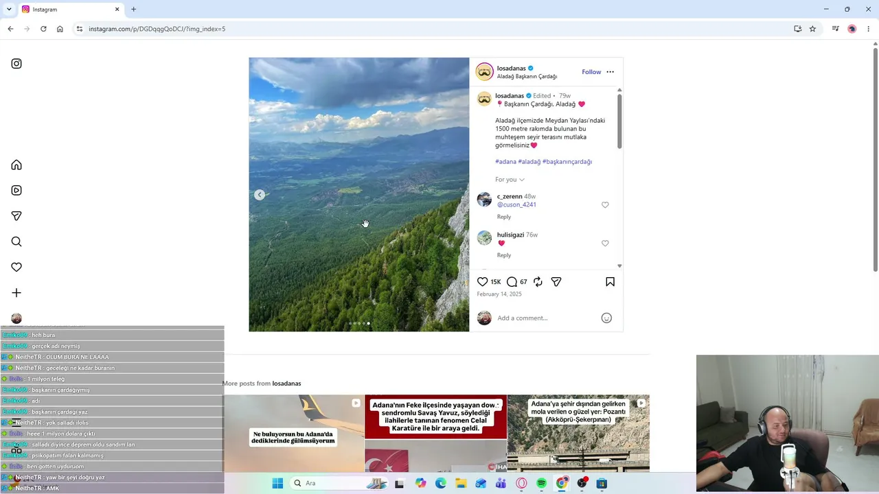Viewport: 879px width, 494px height.
Task: Reply to the hulisigazi comment
Action: coord(504,255)
